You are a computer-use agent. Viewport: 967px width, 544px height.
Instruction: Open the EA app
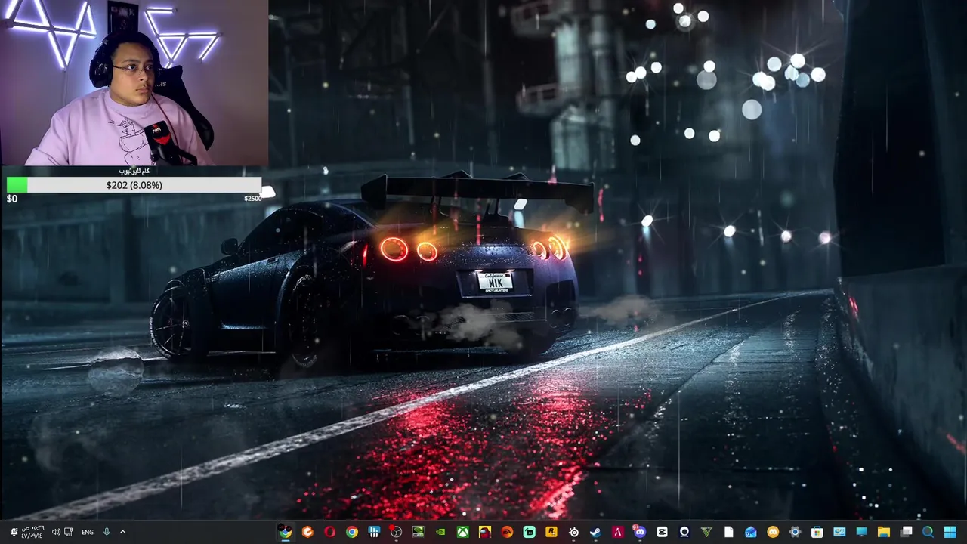[x=507, y=532]
